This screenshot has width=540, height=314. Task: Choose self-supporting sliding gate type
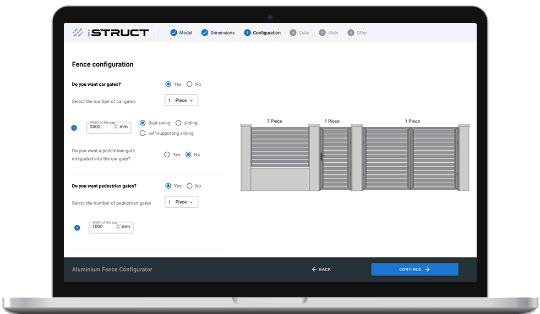pyautogui.click(x=143, y=133)
